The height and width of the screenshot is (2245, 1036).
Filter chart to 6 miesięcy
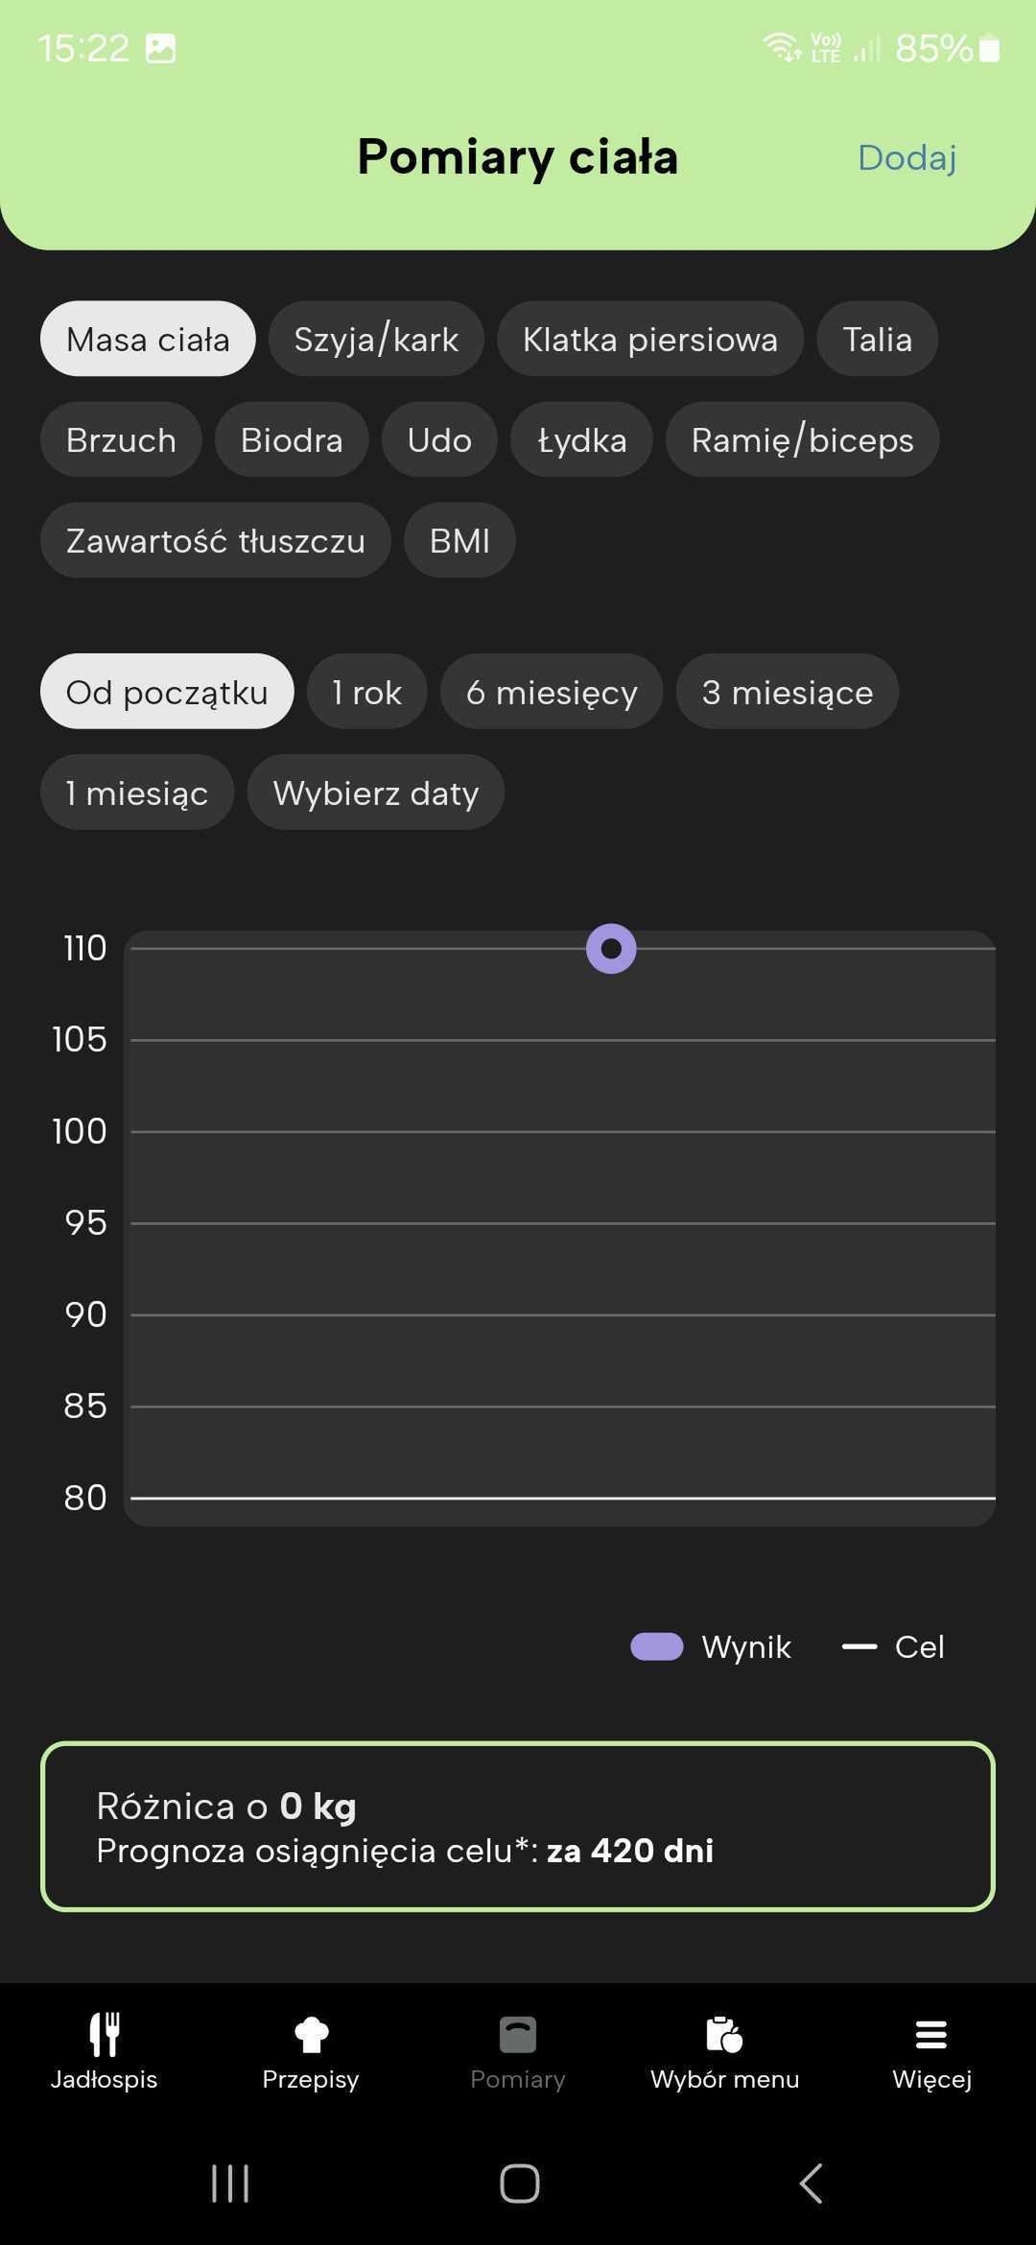point(552,692)
